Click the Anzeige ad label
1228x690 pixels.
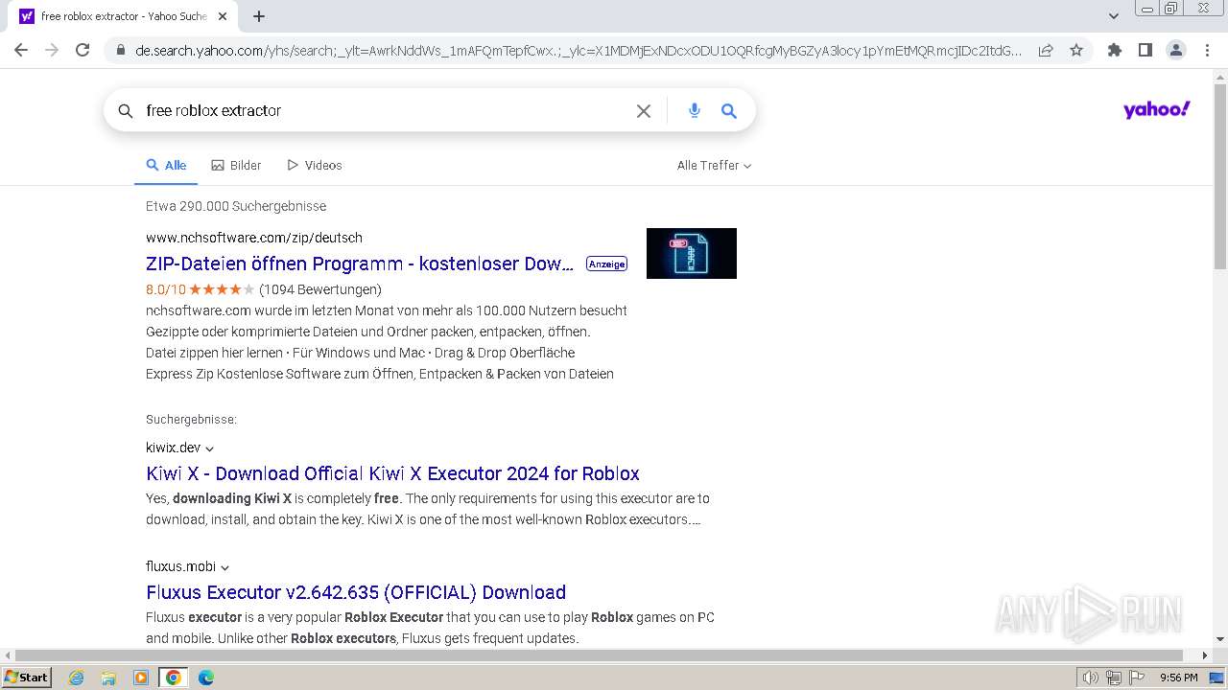(606, 264)
